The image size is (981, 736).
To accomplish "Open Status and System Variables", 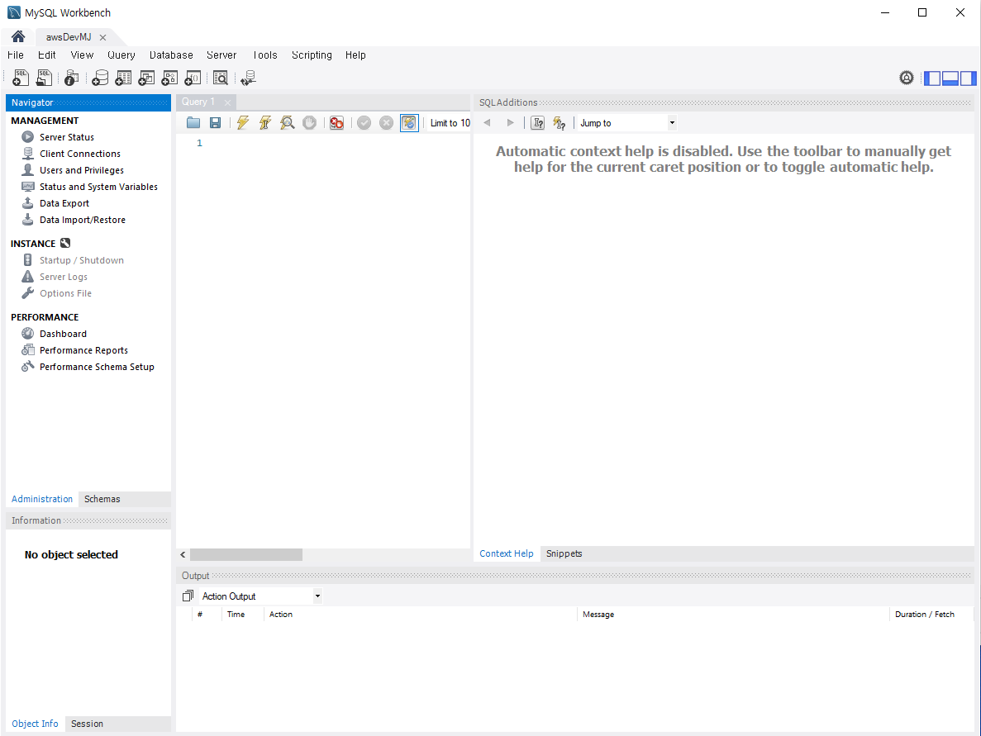I will click(x=99, y=187).
